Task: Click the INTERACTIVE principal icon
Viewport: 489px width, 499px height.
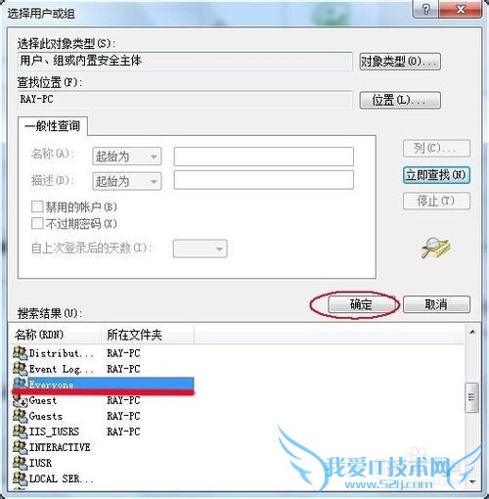Action: click(21, 447)
